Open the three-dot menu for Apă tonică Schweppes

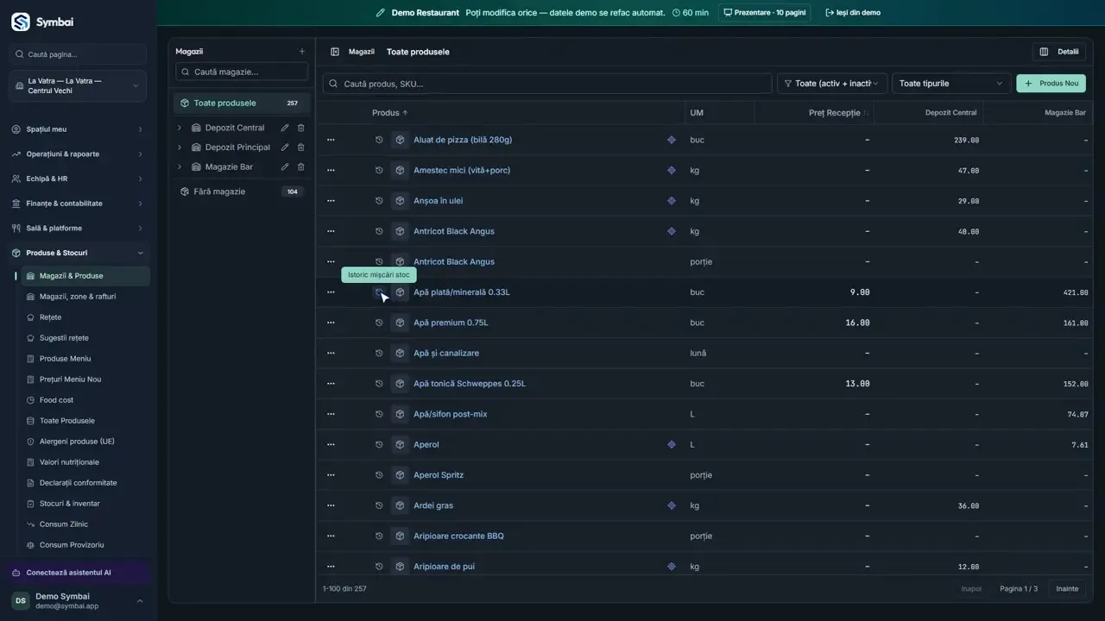[331, 384]
